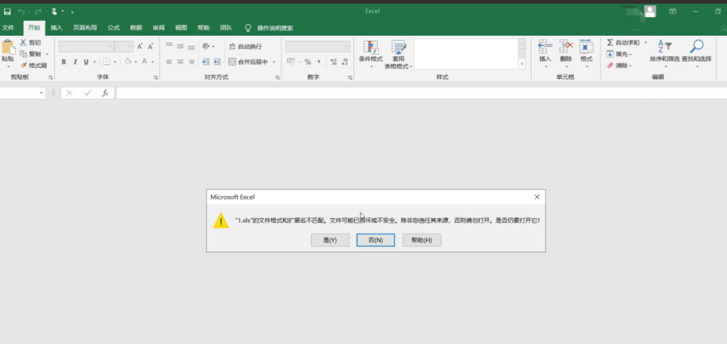Open Find and Select (查找和选择)
The height and width of the screenshot is (344, 727).
coord(697,54)
